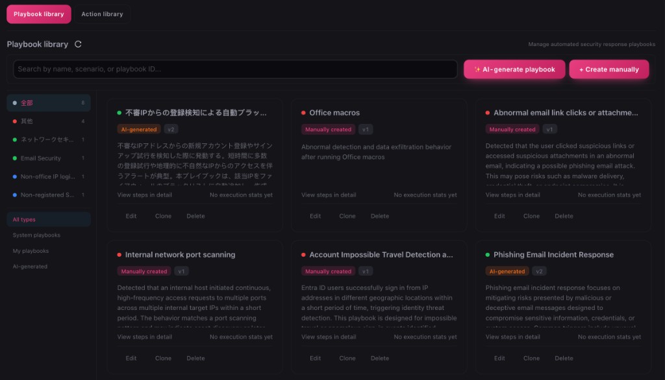665x380 pixels.
Task: Select the 全部 category filter
Action: click(x=49, y=103)
